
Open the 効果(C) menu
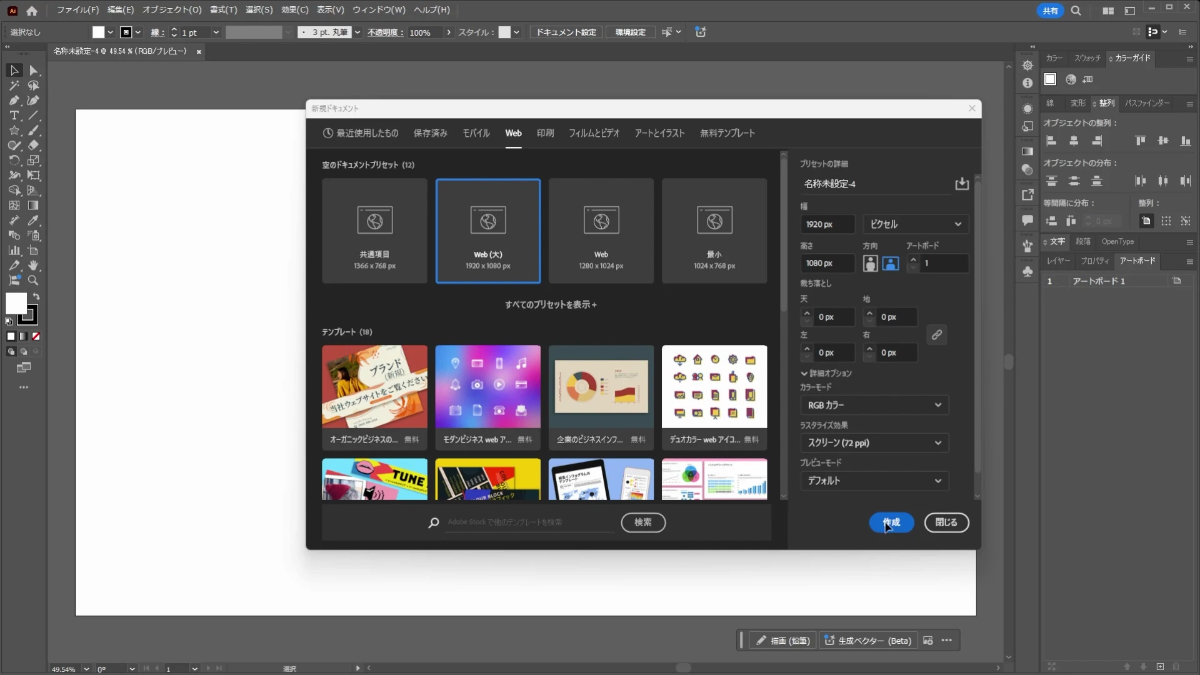coord(295,10)
